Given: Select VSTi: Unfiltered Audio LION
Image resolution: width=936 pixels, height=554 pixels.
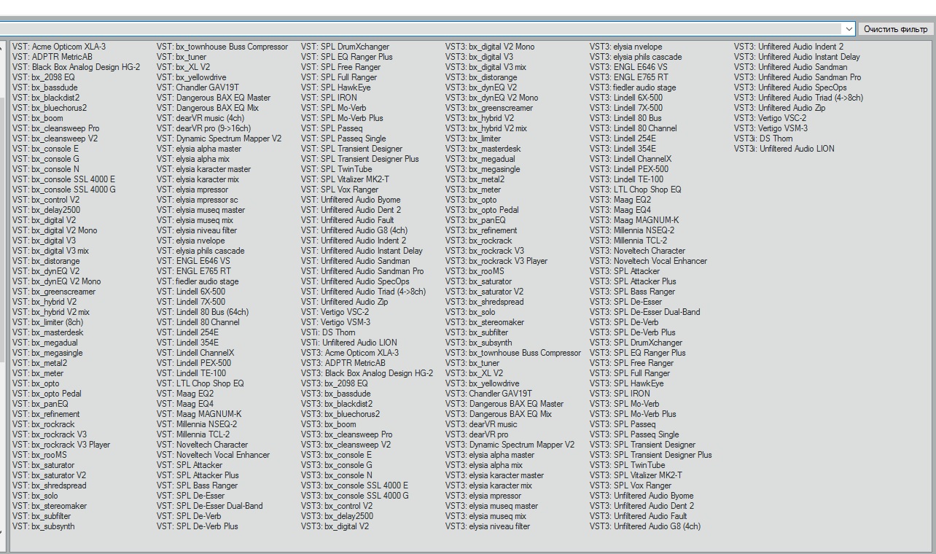Looking at the screenshot, I should (349, 343).
